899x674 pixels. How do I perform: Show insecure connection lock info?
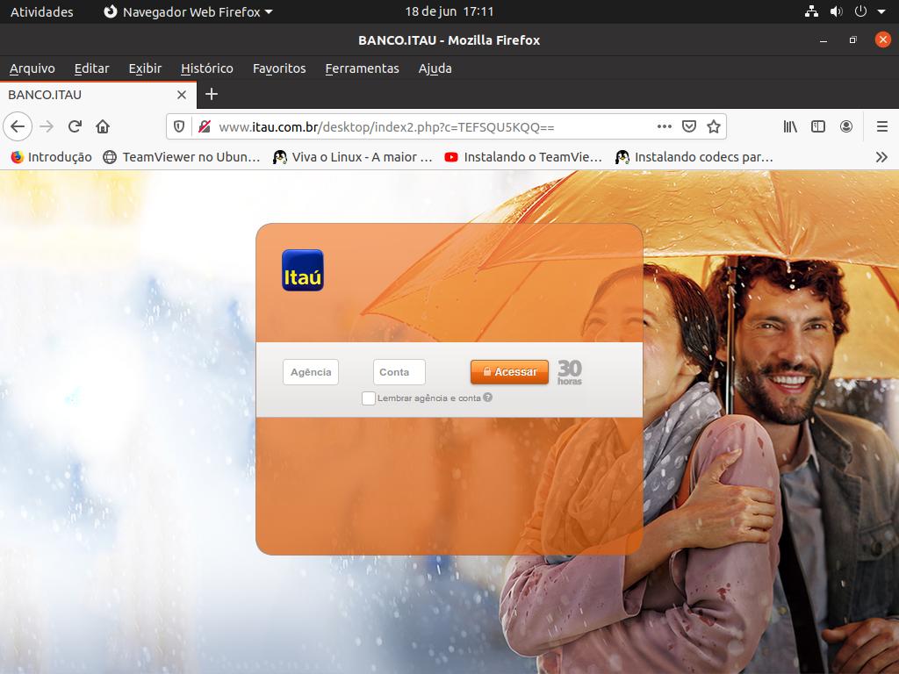(x=204, y=126)
